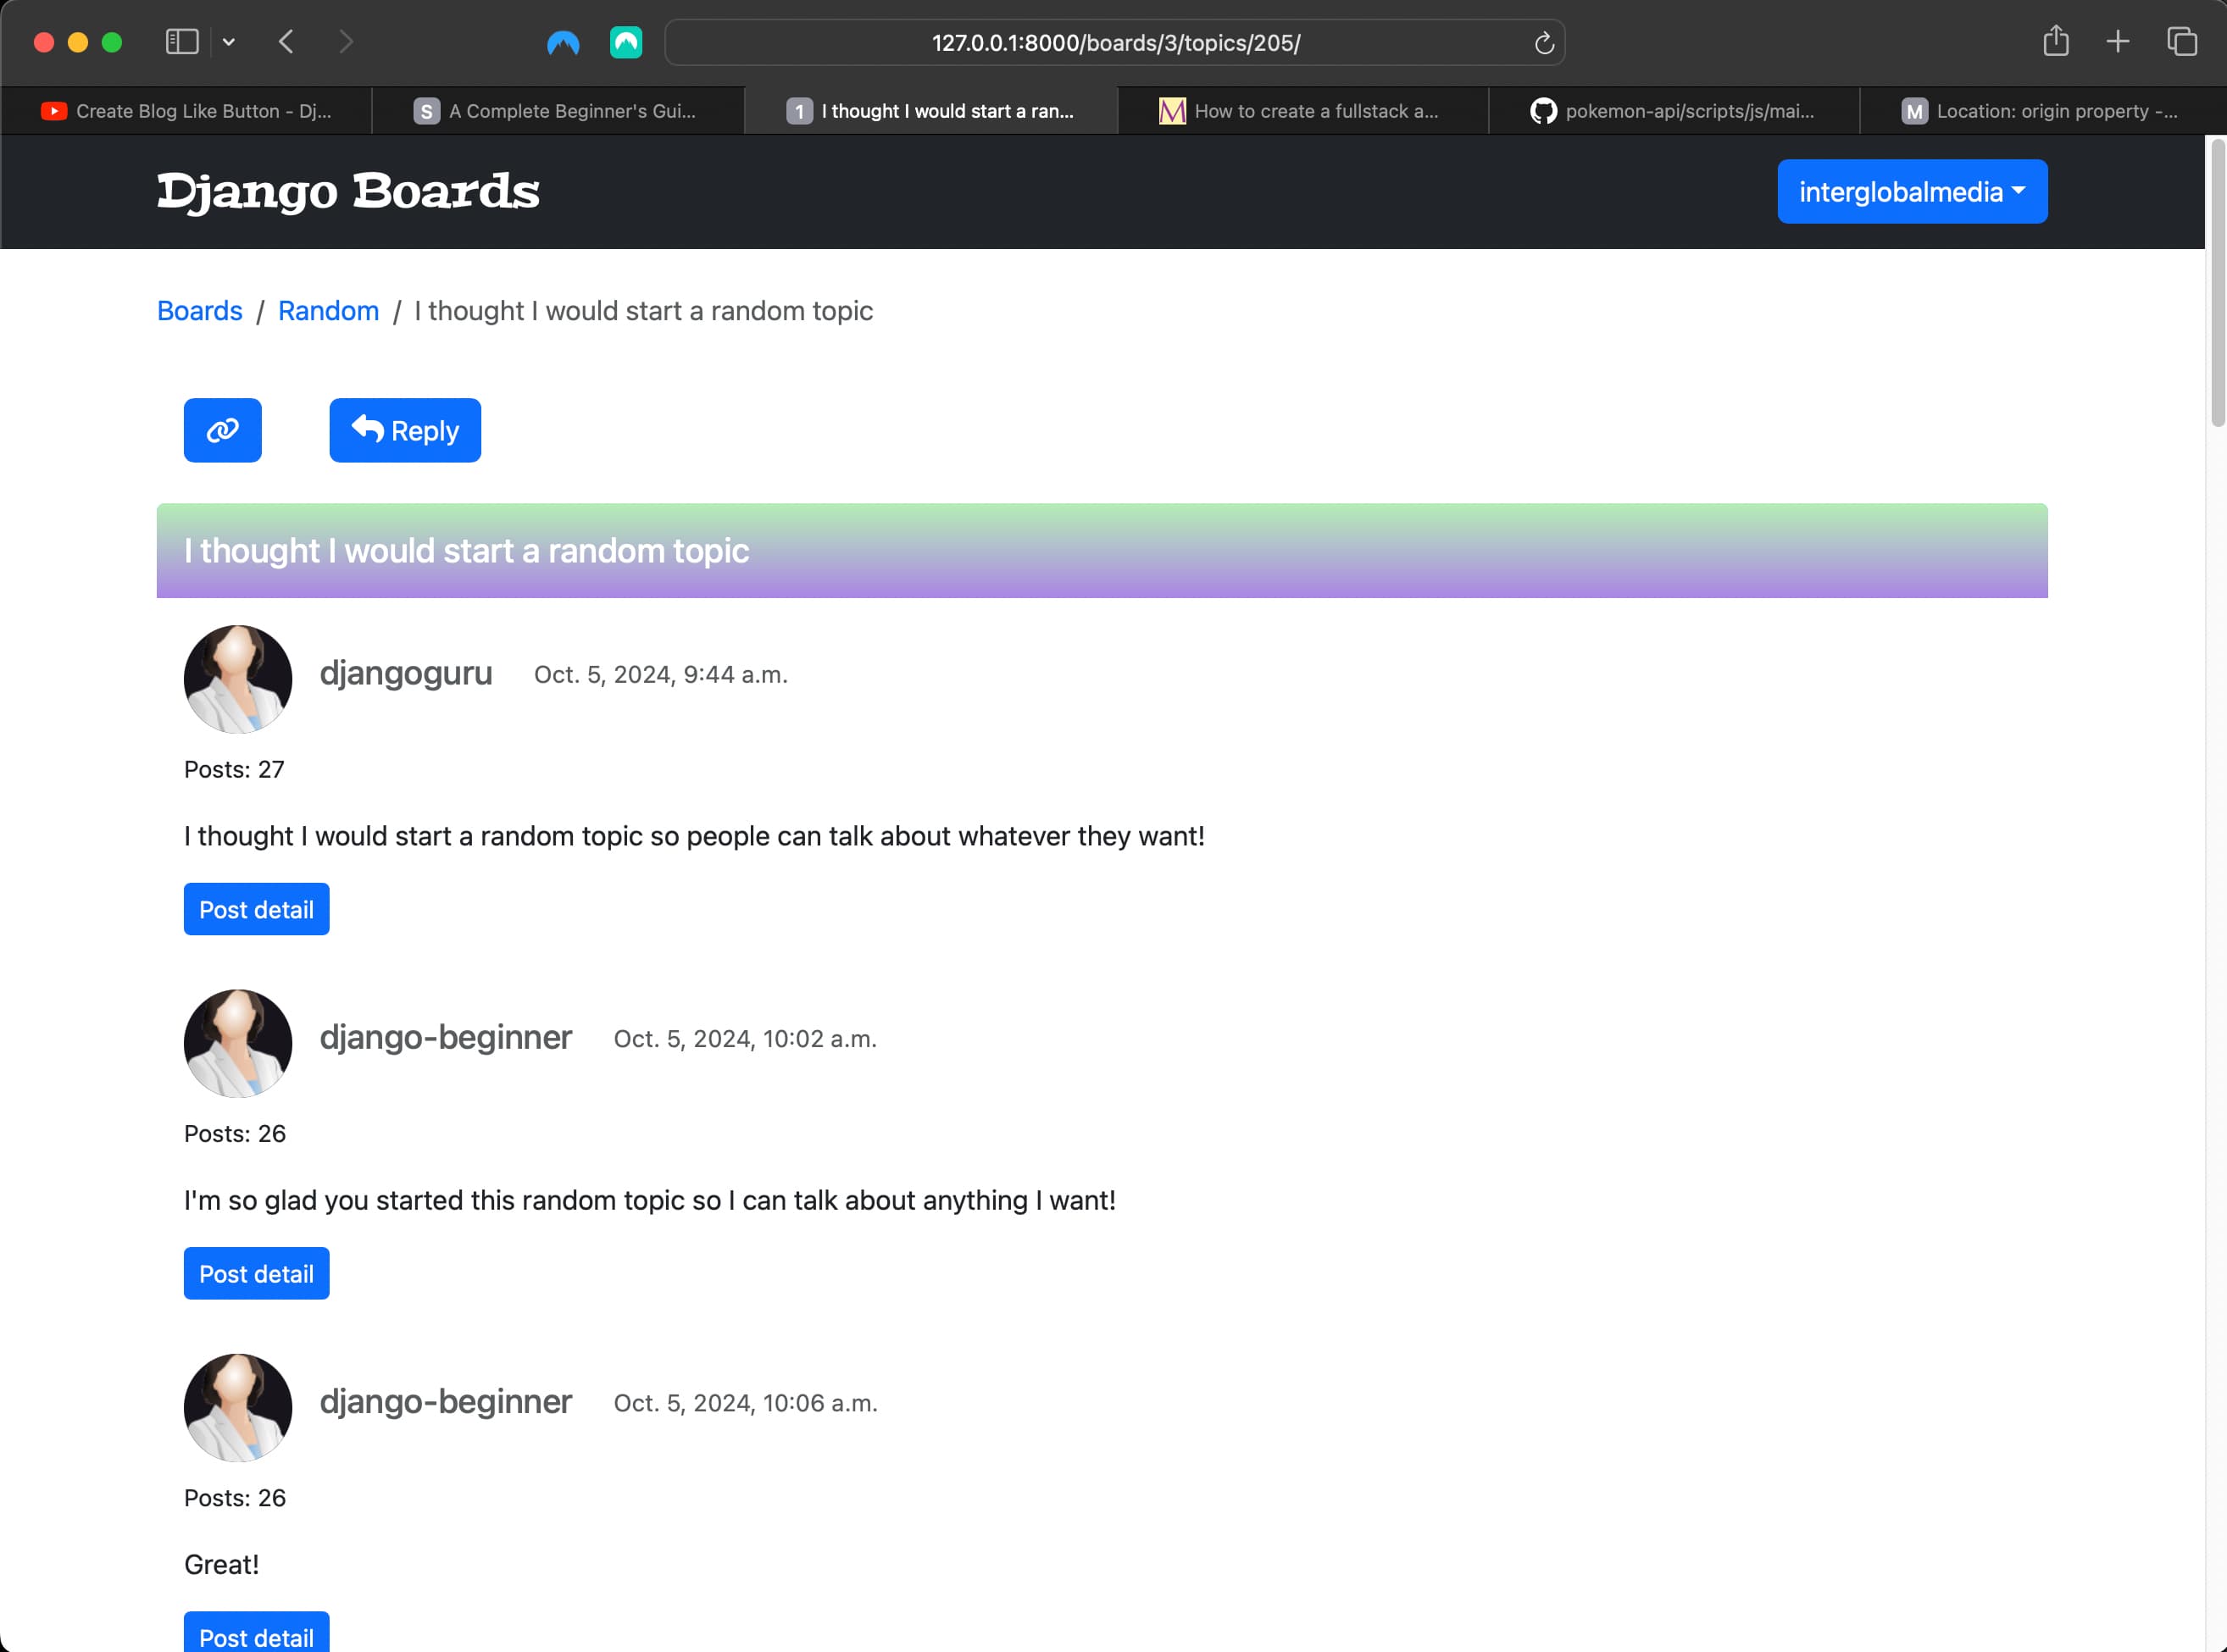Click avatar of 10:06 a.m. django-beginner post

[x=238, y=1407]
